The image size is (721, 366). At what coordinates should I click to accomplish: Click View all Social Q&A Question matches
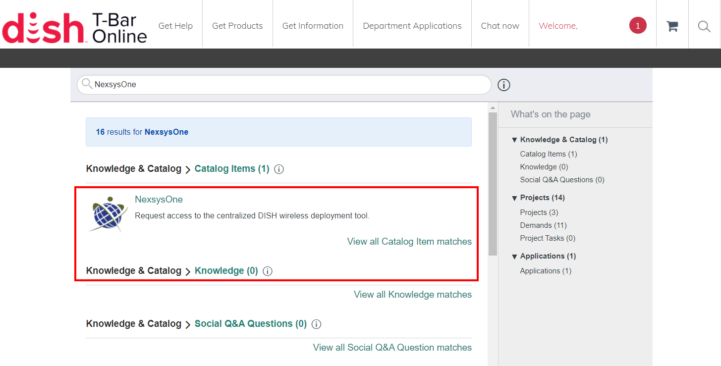(x=392, y=348)
